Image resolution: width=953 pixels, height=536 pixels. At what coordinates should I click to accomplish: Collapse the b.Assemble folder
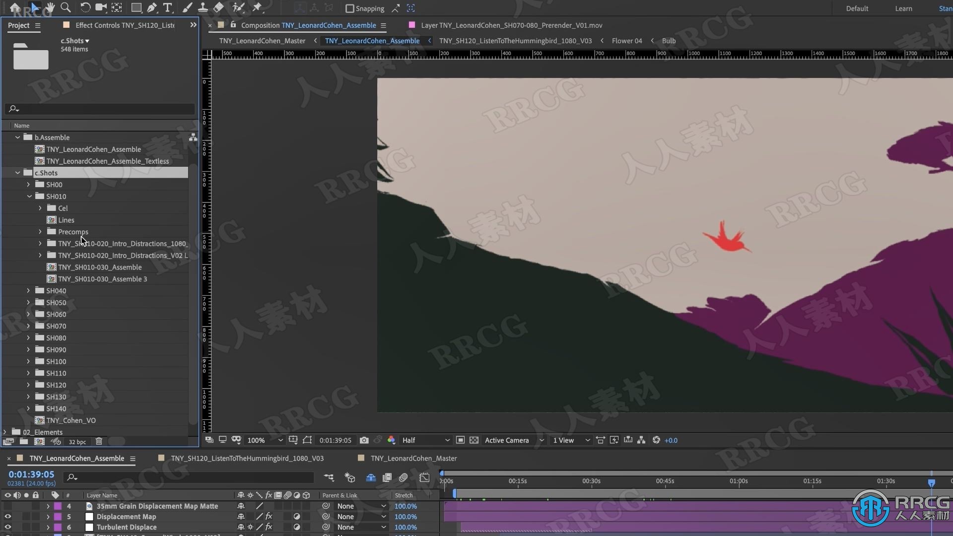(x=18, y=137)
